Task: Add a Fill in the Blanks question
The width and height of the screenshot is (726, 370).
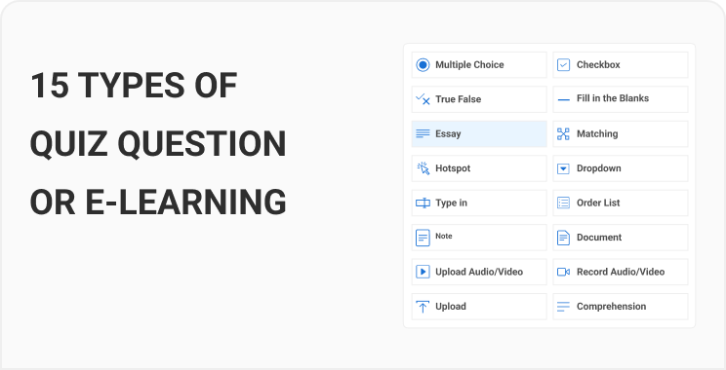Action: point(621,99)
